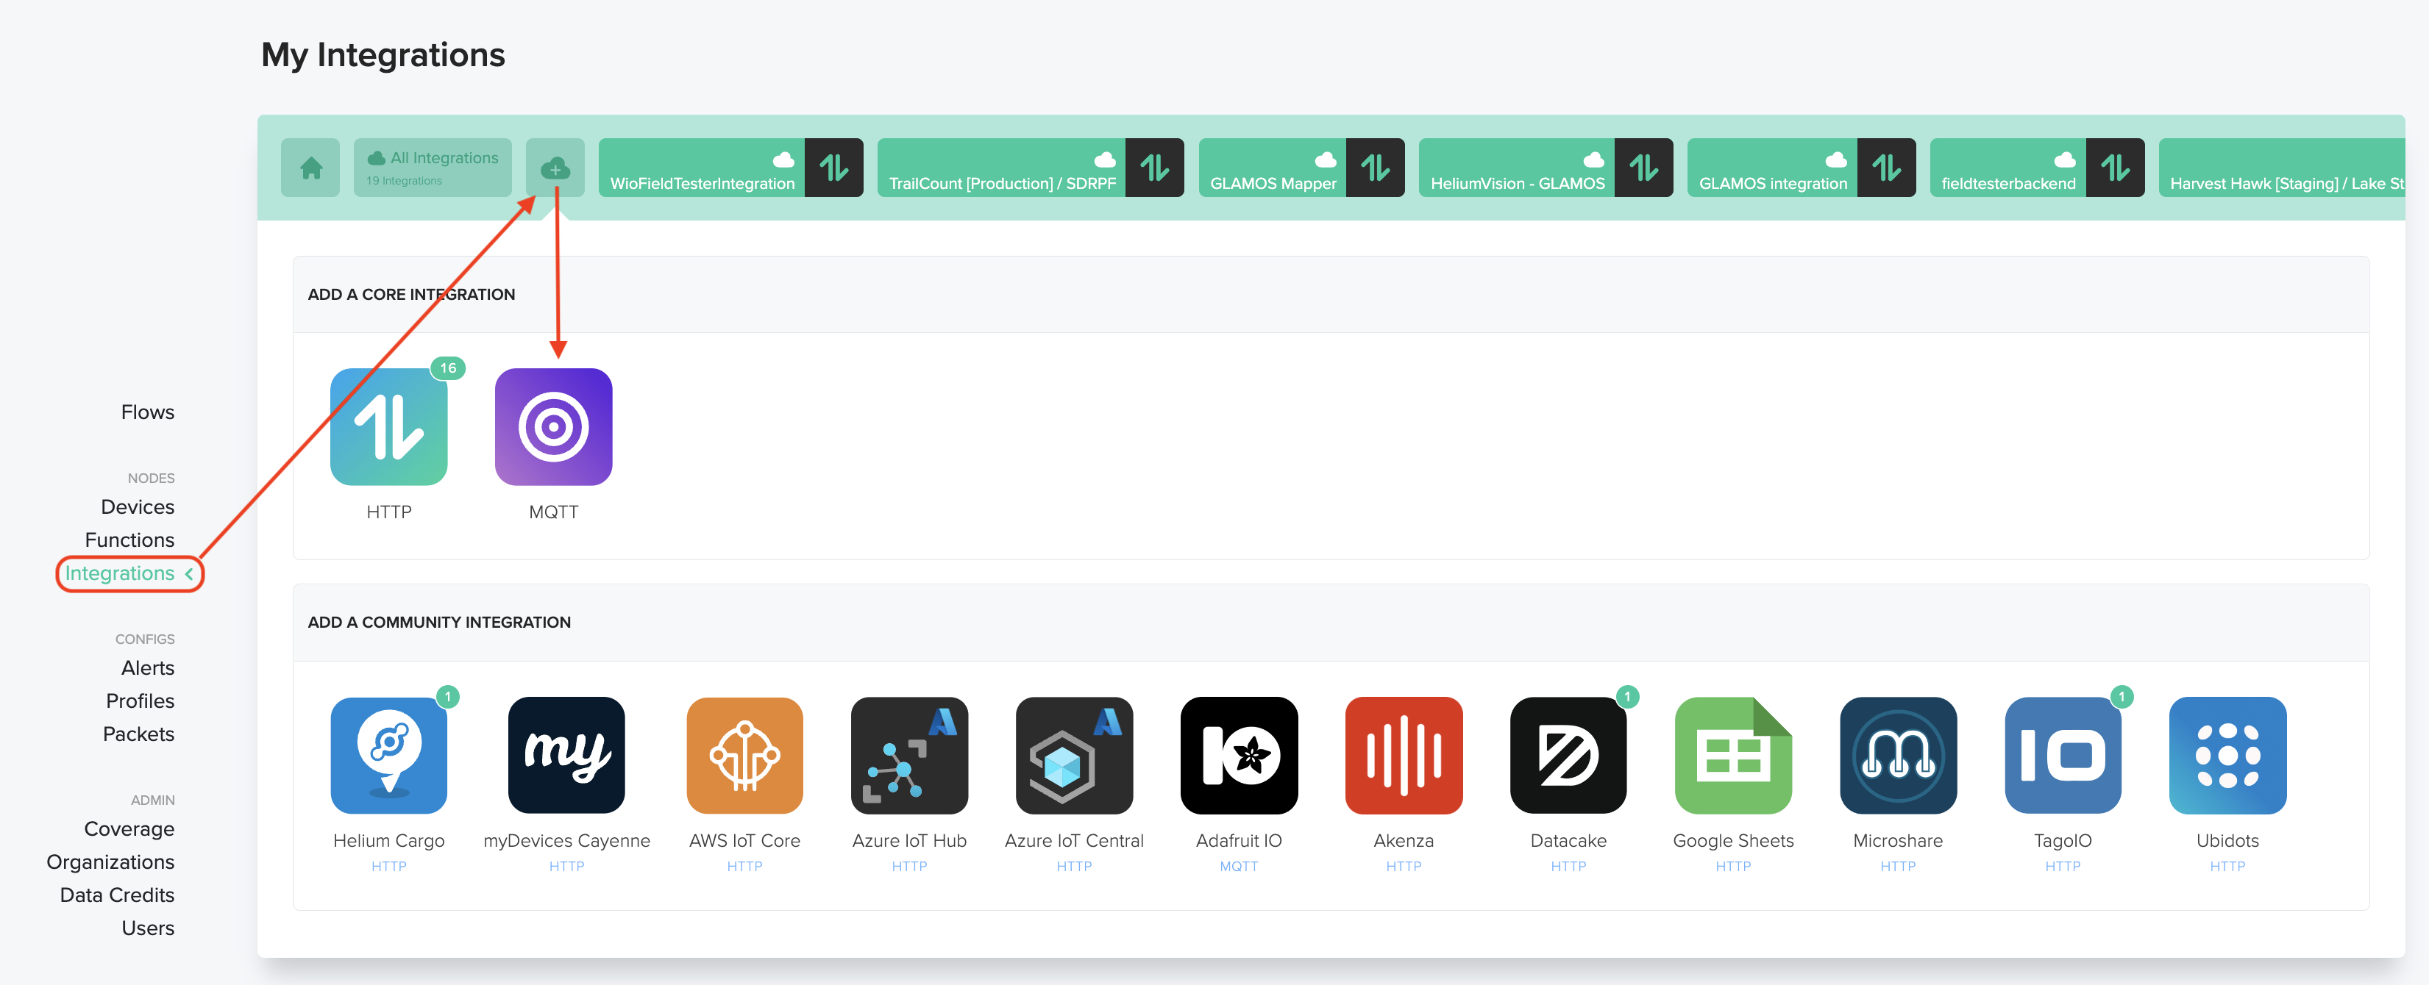Choose the Datacake integration icon
The height and width of the screenshot is (985, 2429).
(1568, 755)
